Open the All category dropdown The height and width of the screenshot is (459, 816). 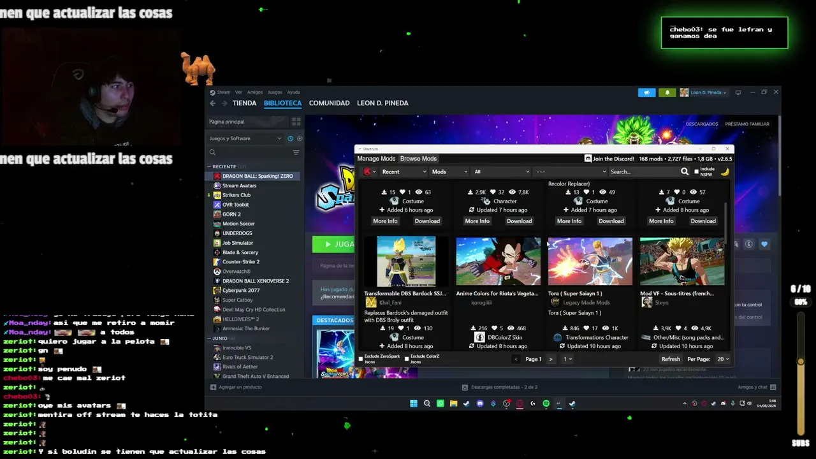tap(502, 171)
